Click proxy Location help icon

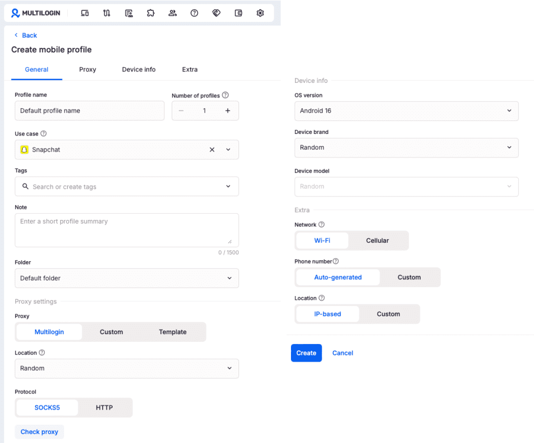tap(42, 352)
